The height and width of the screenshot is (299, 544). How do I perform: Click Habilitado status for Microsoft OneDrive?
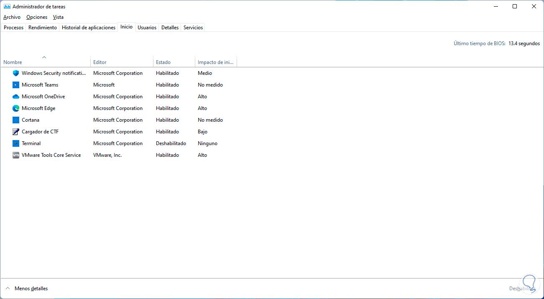[167, 97]
